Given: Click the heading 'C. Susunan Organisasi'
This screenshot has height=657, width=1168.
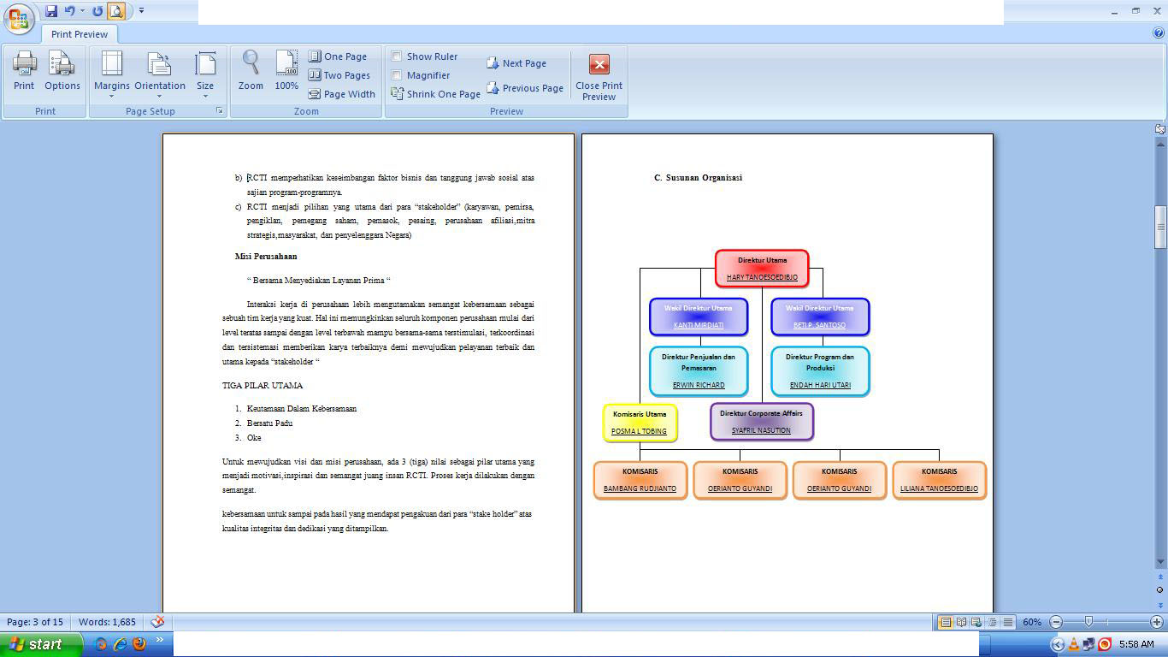Looking at the screenshot, I should [x=698, y=178].
